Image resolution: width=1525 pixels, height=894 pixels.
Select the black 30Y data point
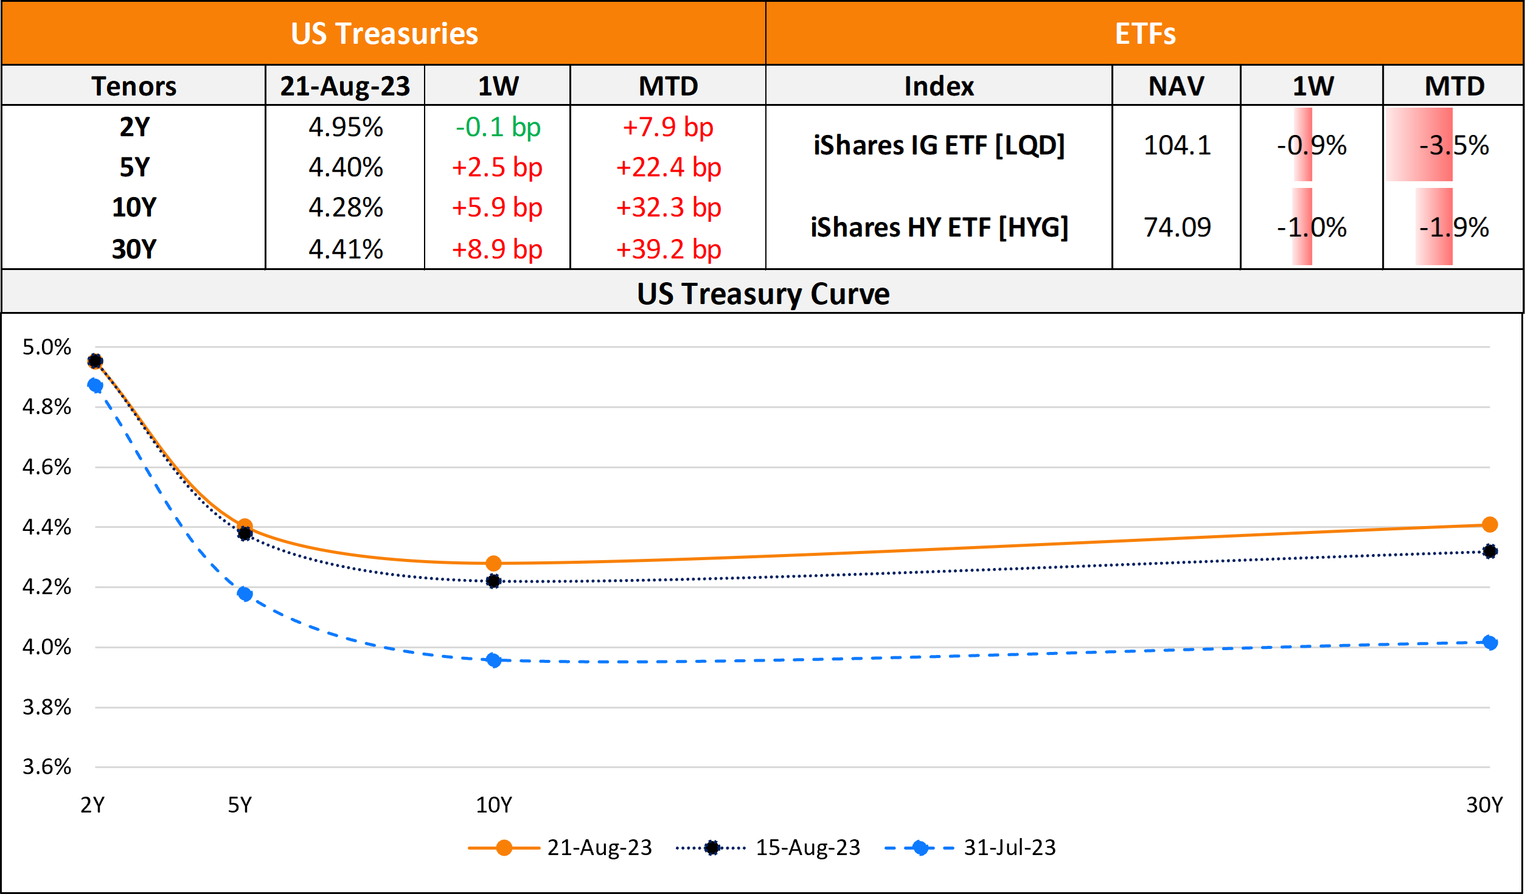point(1490,552)
